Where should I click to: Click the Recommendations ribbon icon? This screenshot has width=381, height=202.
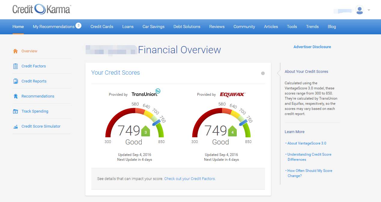16,96
